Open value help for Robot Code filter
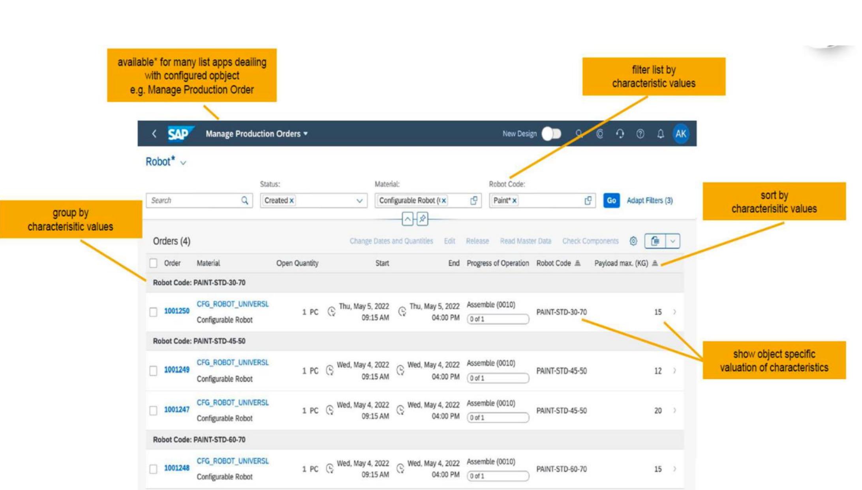 pos(588,200)
